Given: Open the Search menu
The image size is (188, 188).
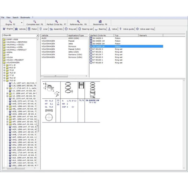Looking at the screenshot, I should (x=15, y=18).
